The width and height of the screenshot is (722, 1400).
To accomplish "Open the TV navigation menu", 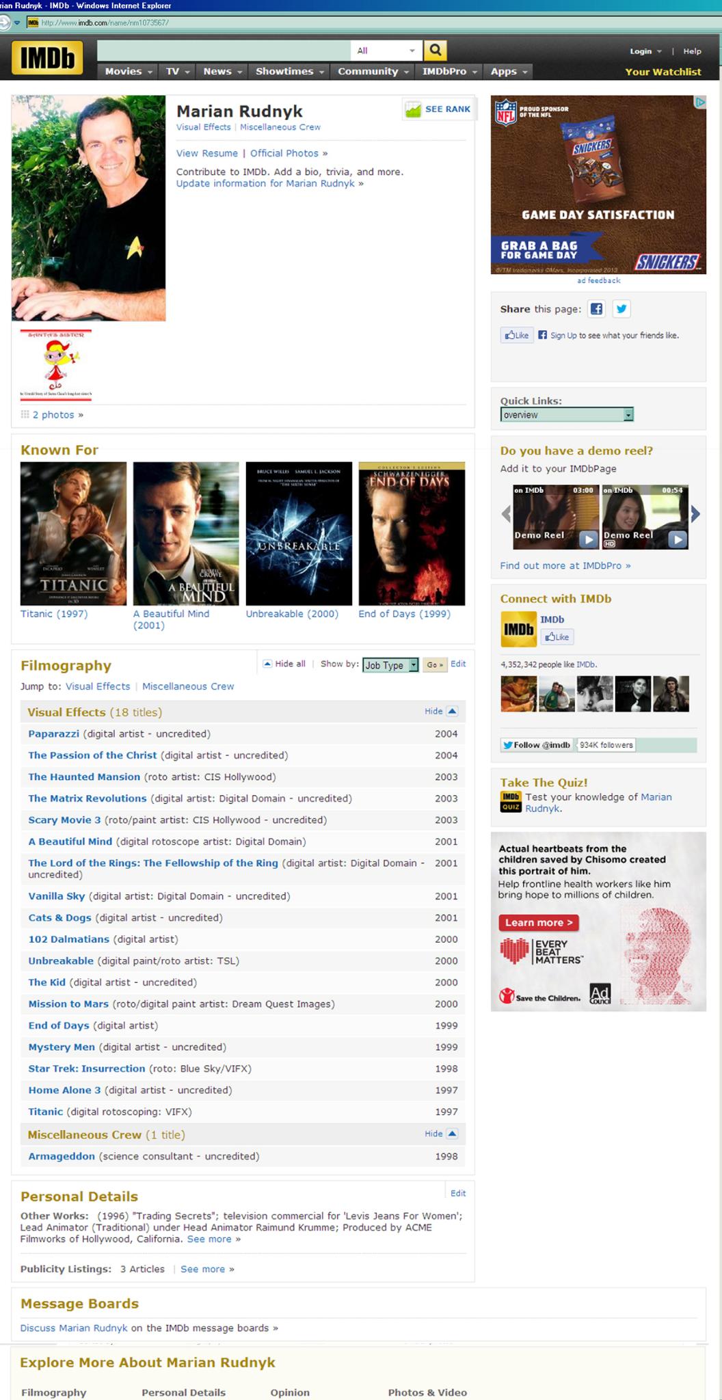I will (x=176, y=71).
